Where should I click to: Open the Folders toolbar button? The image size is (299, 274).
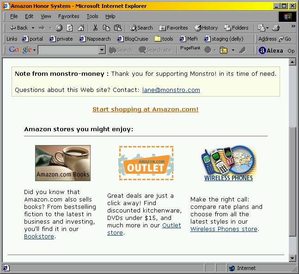click(x=236, y=28)
